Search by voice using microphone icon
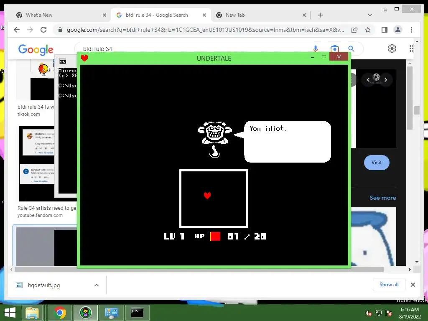Viewport: 428px width, 321px height. (x=316, y=48)
